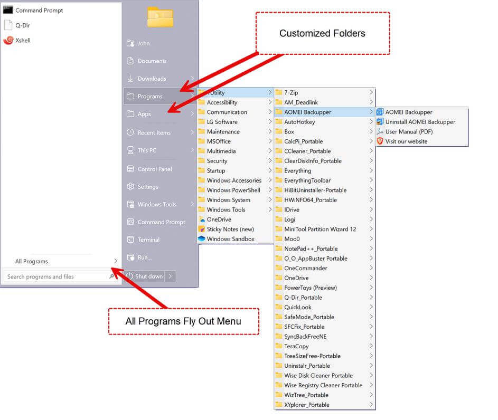Image resolution: width=498 pixels, height=420 pixels.
Task: Open the LG Software folder
Action: [236, 122]
